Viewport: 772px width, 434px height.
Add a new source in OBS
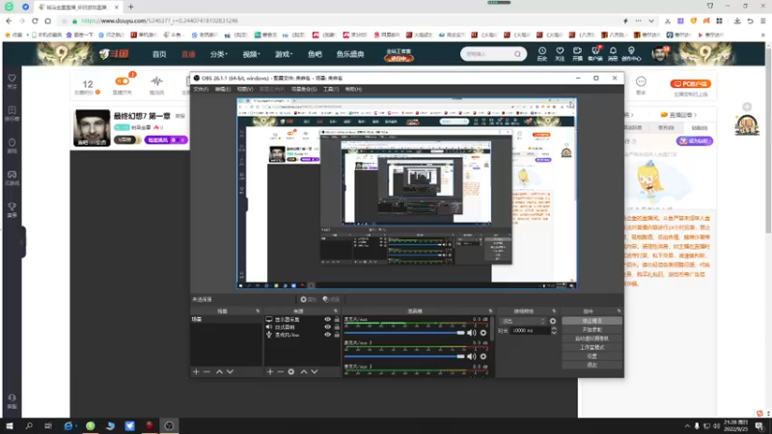(x=270, y=372)
